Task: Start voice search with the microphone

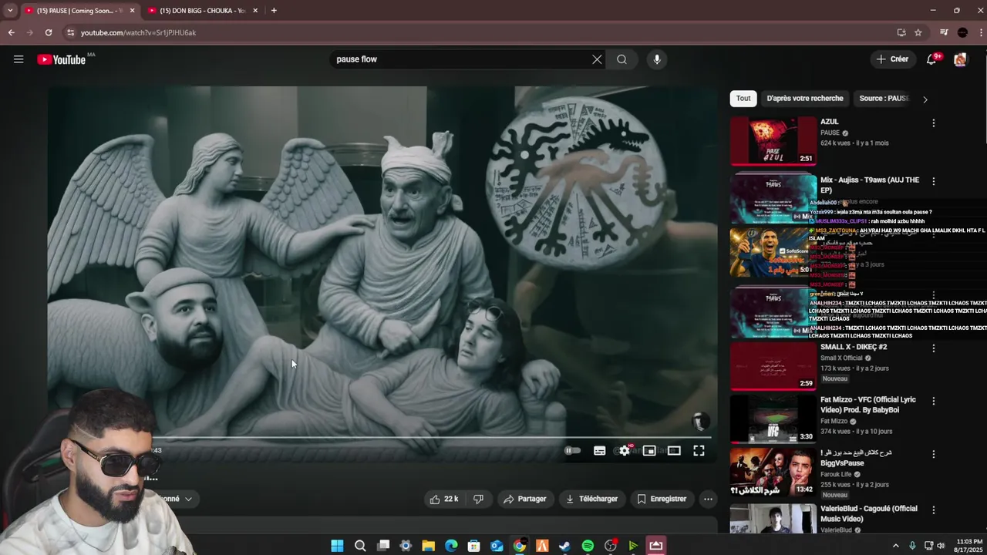Action: pyautogui.click(x=657, y=59)
